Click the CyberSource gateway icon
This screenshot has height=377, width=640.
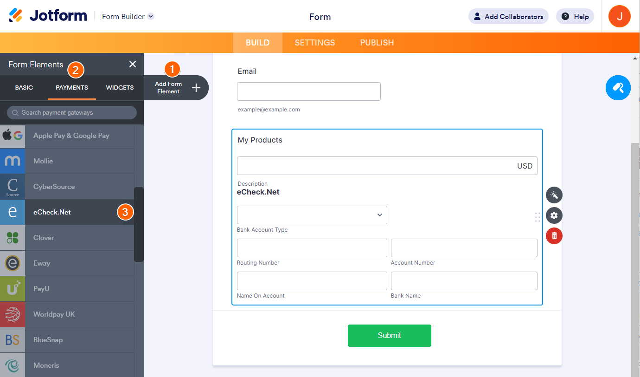(13, 187)
